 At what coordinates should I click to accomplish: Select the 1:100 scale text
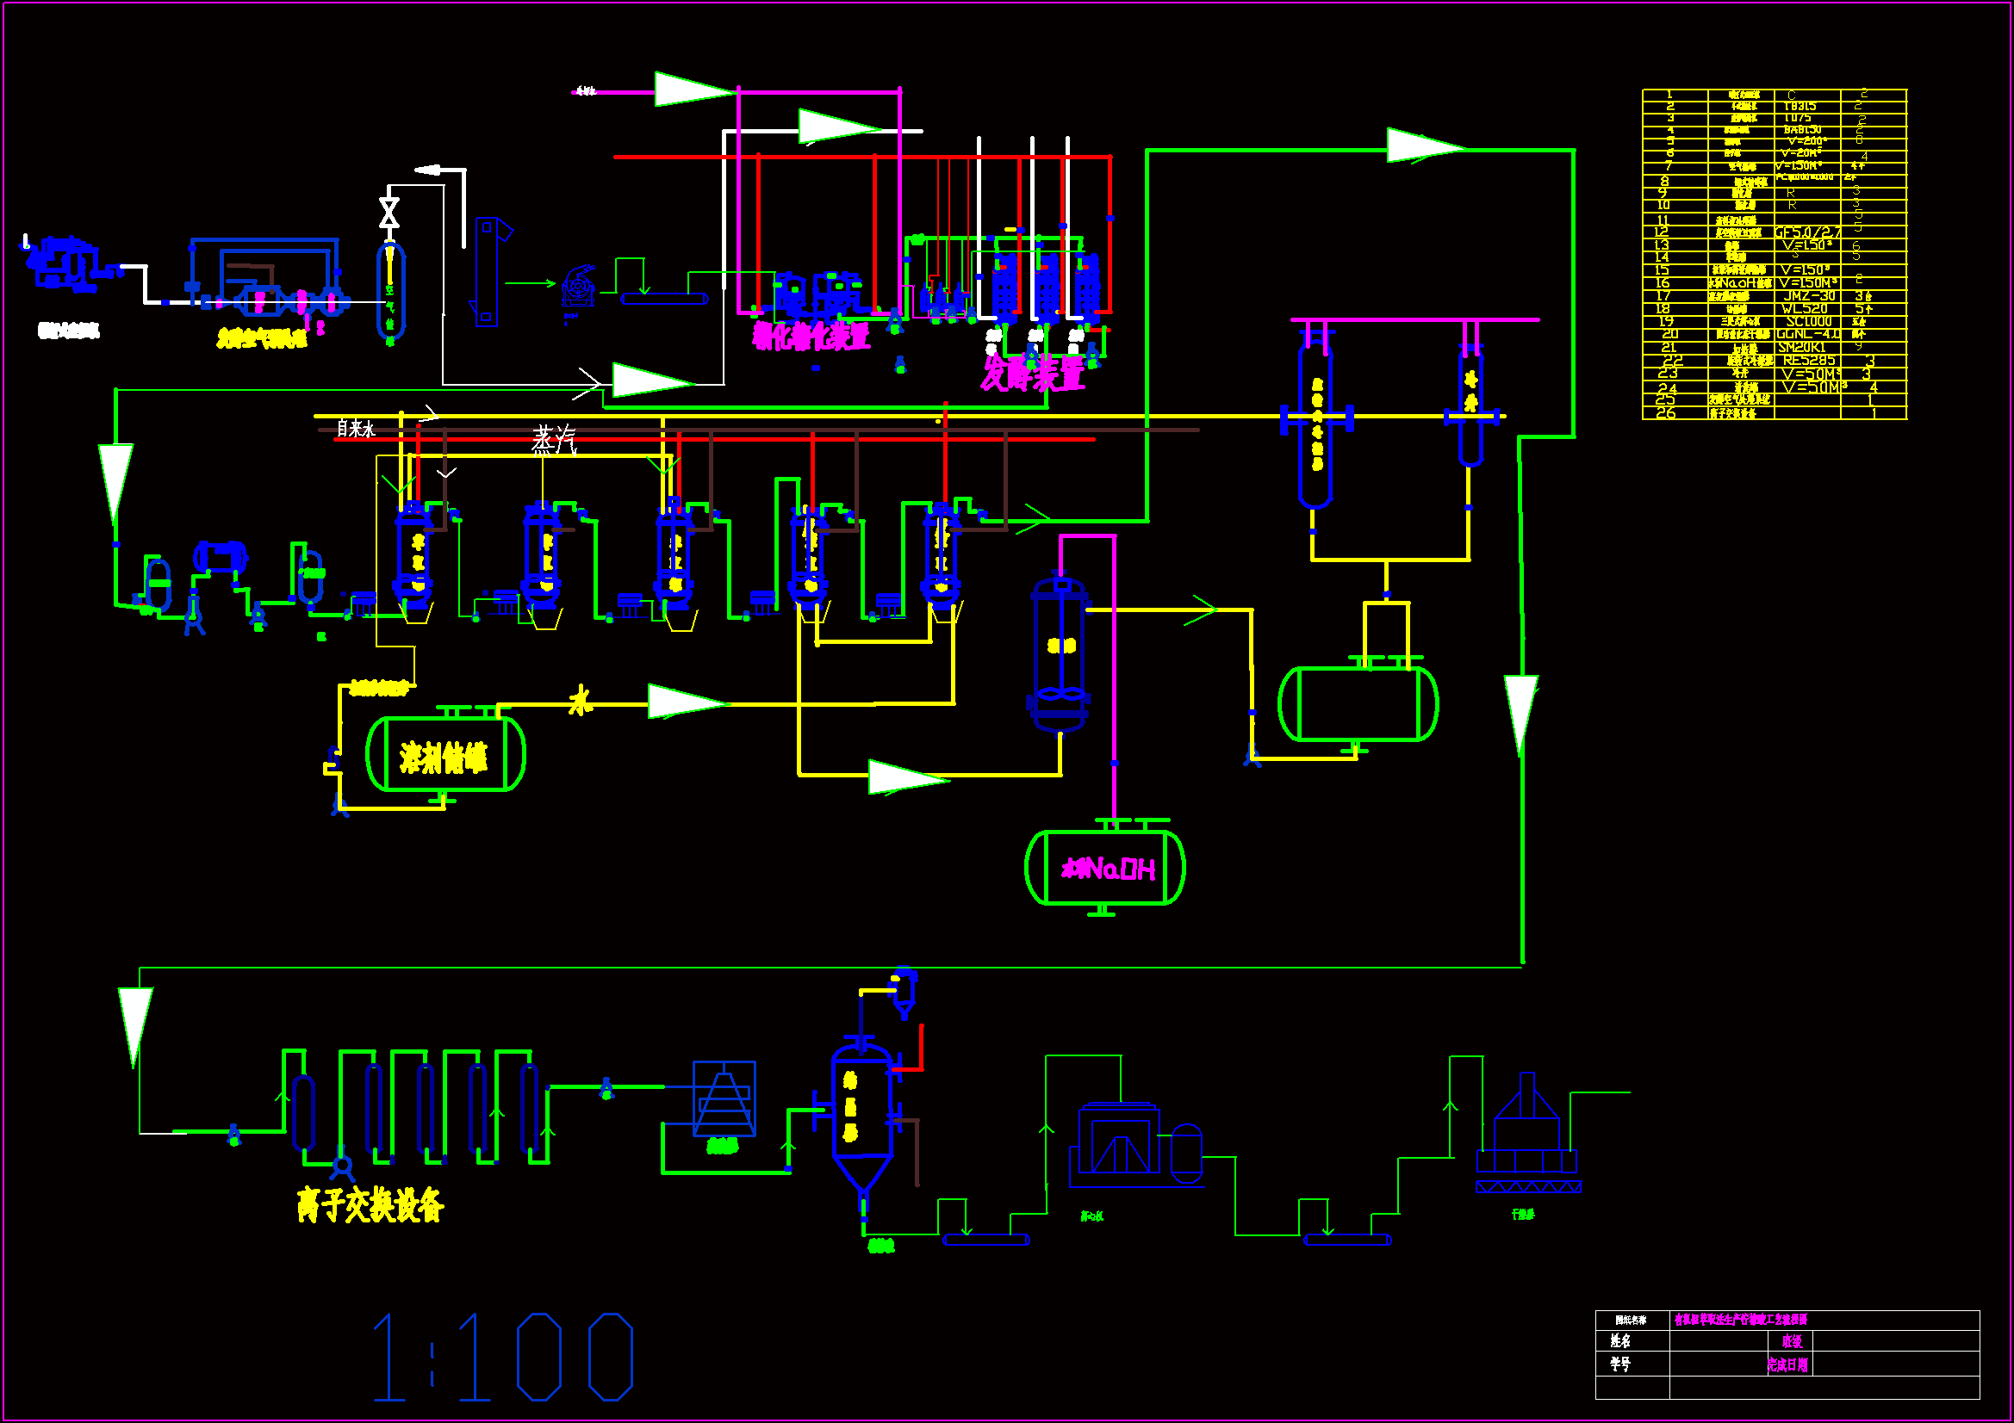(503, 1357)
